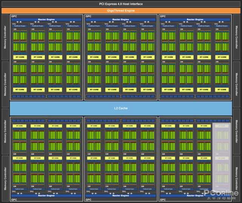This screenshot has width=242, height=203.
Task: Select the GPC label of top-right cluster
Action: pyautogui.click(x=163, y=16)
